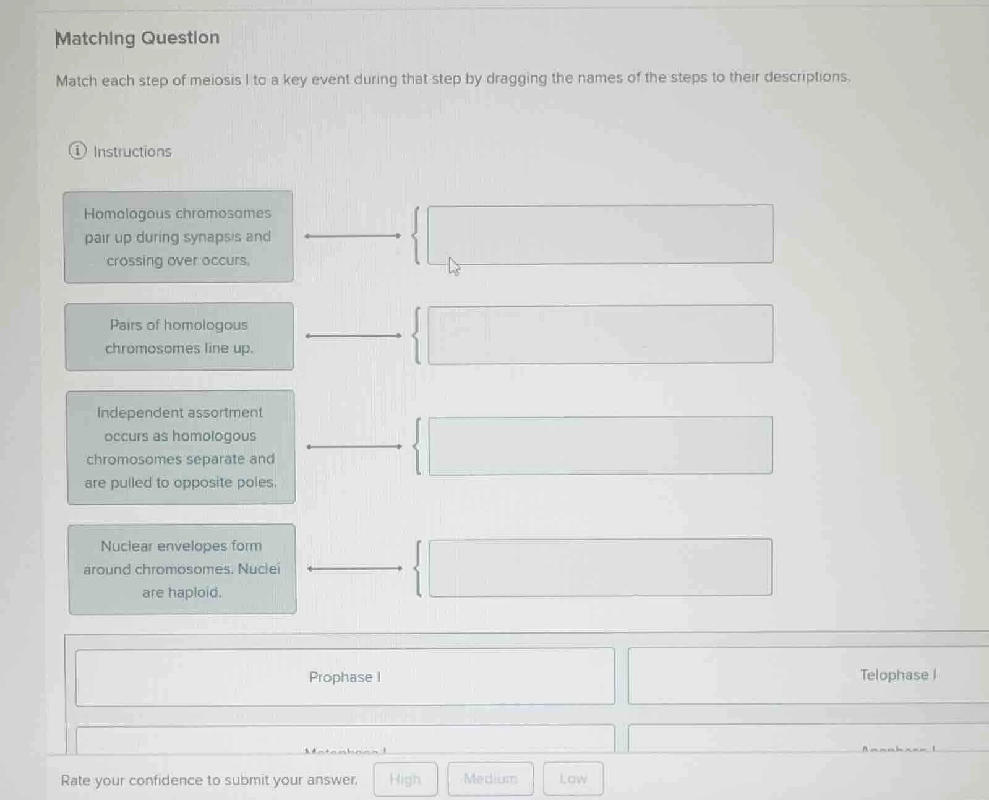This screenshot has width=989, height=800.
Task: Click the Low confidence button
Action: tap(573, 779)
